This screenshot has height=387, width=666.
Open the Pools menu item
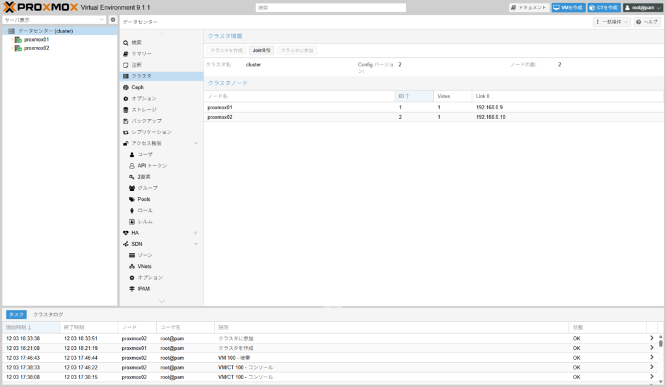143,199
